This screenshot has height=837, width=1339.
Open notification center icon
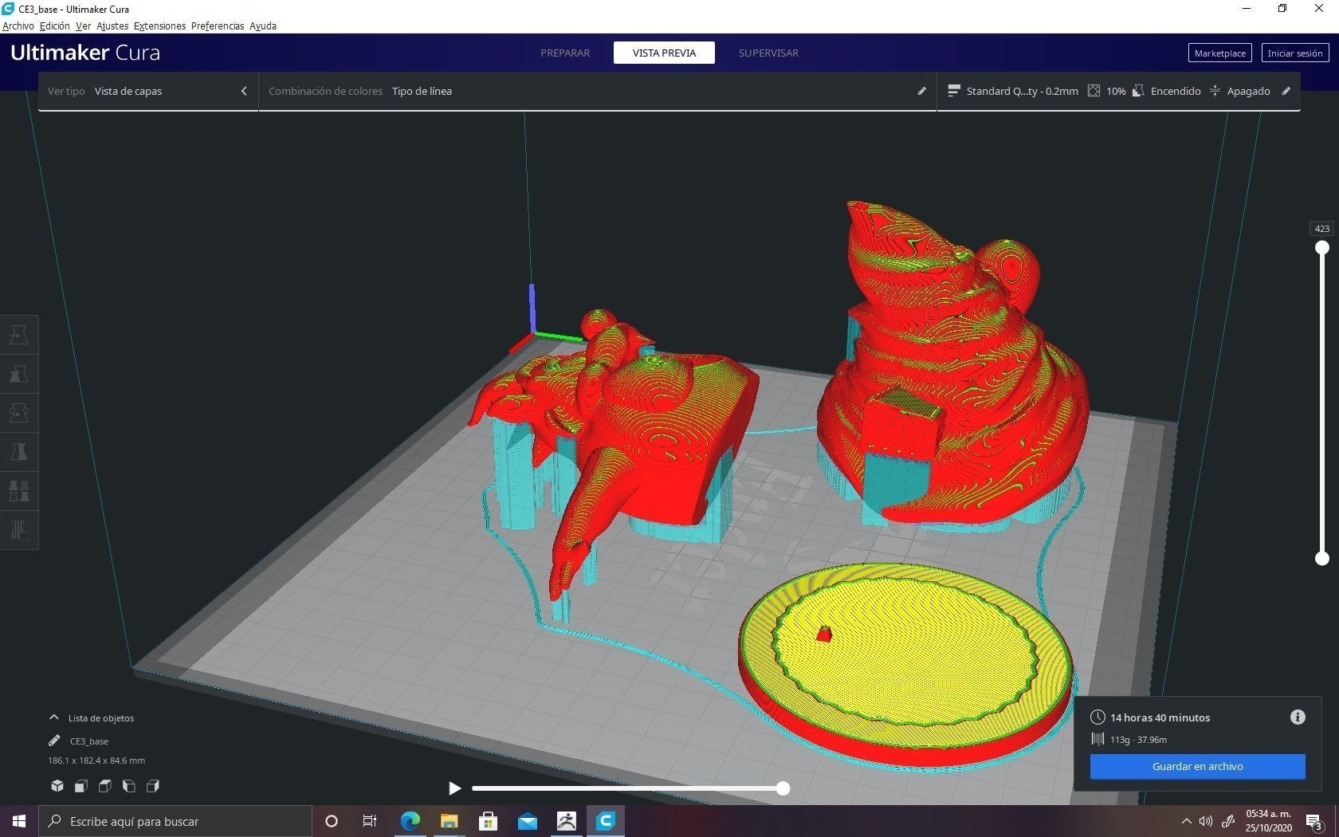click(1314, 822)
